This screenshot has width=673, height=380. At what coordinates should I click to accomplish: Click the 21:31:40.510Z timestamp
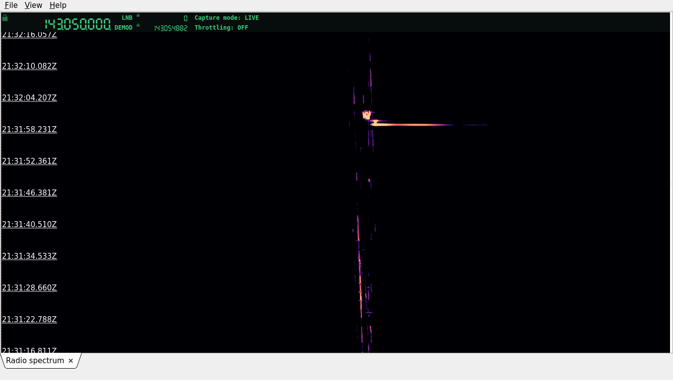point(29,224)
